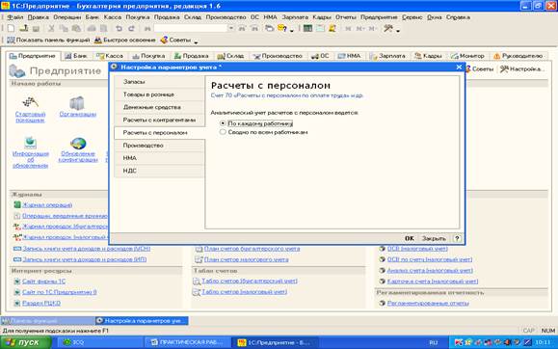Expand the dropdown arrow beside help icon

click(292, 31)
